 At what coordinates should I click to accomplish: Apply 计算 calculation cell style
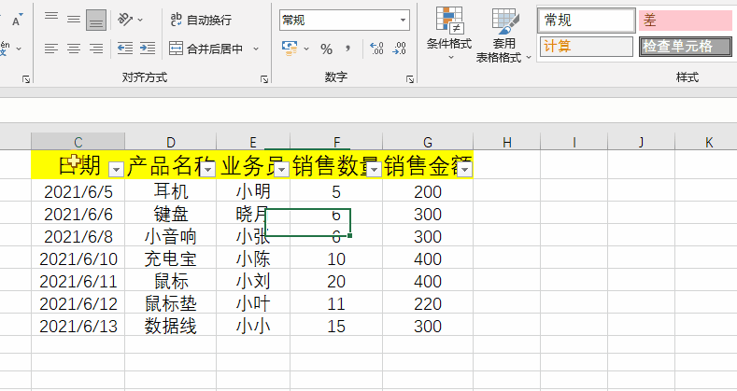point(587,47)
